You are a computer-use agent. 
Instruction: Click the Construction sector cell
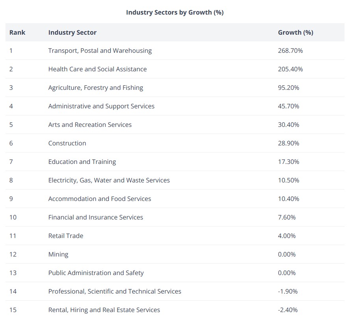pos(67,143)
